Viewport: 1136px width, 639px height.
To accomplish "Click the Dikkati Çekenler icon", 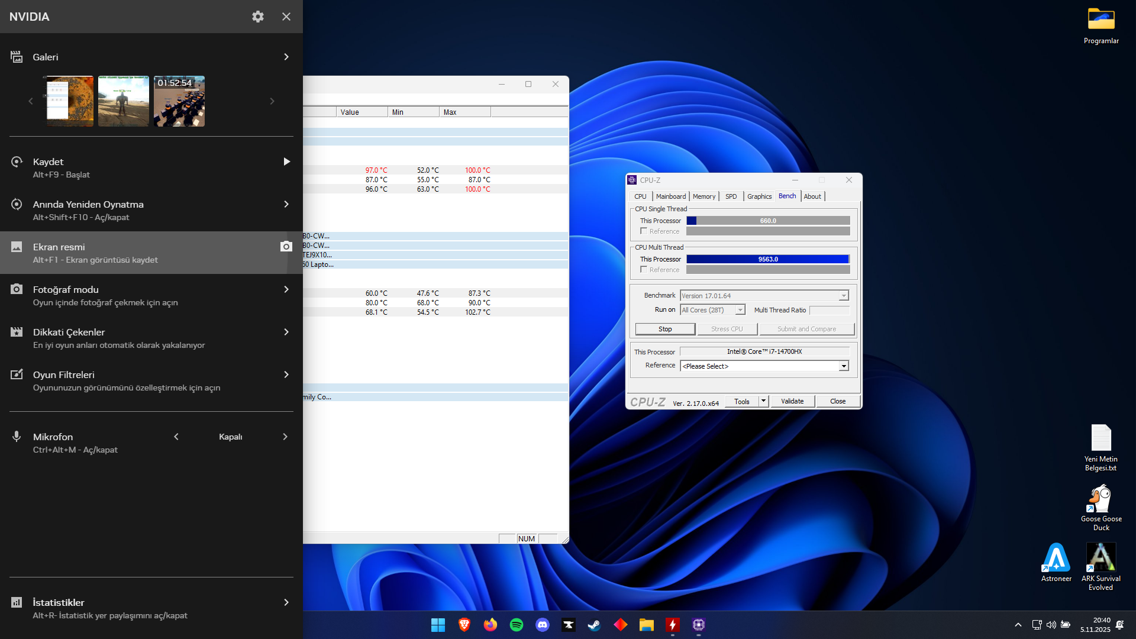I will pos(17,332).
